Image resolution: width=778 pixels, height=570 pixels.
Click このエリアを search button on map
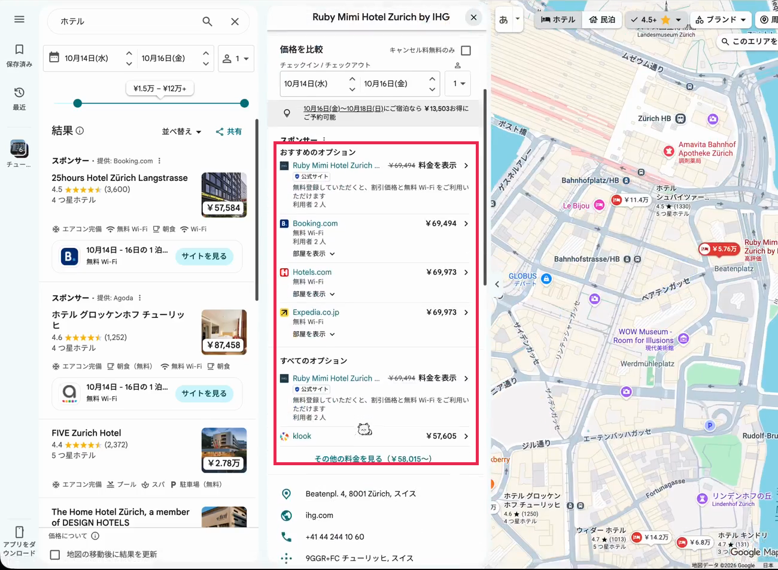tap(748, 41)
